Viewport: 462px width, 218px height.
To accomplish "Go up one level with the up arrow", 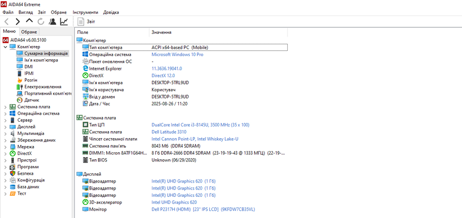I will (x=29, y=21).
